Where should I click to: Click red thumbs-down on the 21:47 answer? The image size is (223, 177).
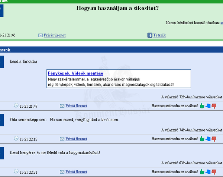click(214, 106)
